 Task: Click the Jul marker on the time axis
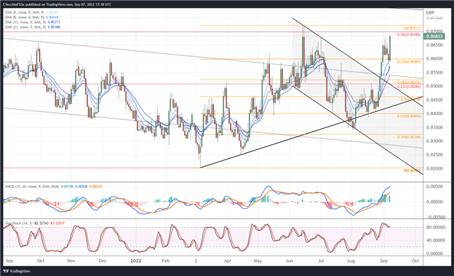(321, 261)
